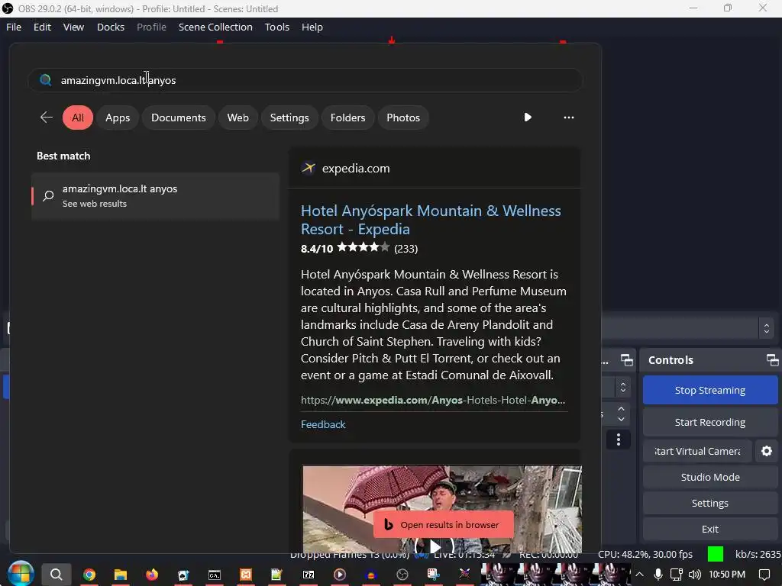782x586 pixels.
Task: Click the up/down stepper on the wide bar above Controls
Action: click(x=767, y=328)
